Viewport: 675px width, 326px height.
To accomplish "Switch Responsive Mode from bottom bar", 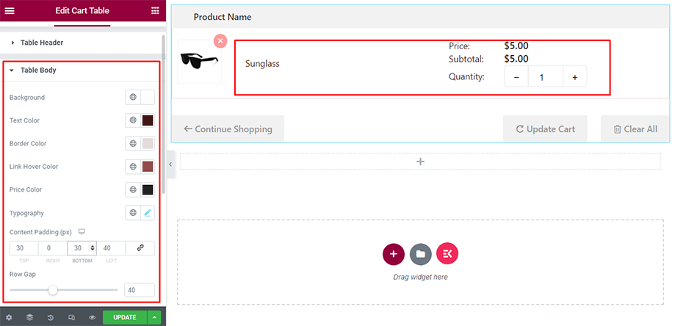I will pyautogui.click(x=71, y=317).
